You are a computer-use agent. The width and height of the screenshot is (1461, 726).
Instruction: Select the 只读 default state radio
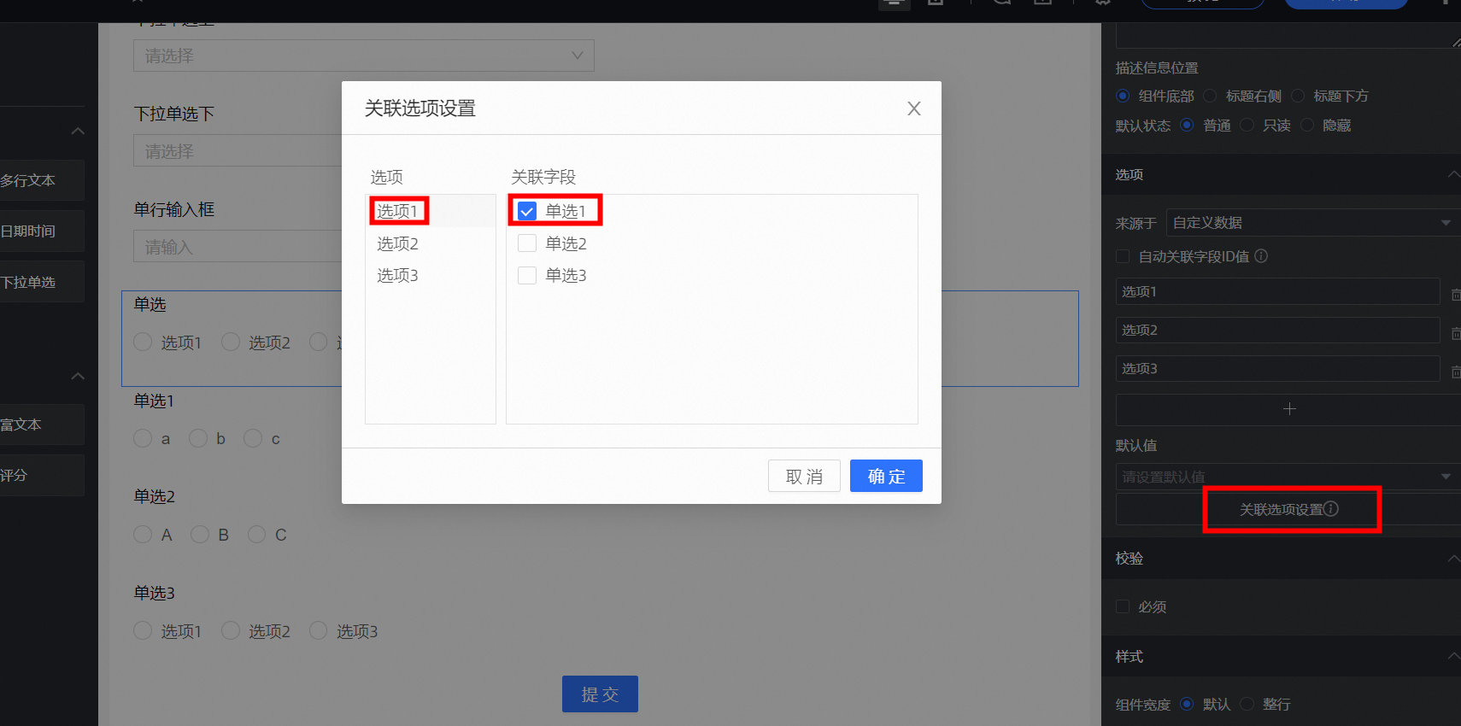coord(1247,126)
